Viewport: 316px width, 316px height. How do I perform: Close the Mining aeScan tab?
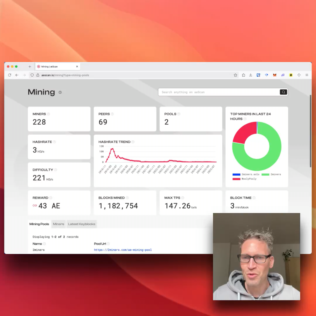[77, 66]
